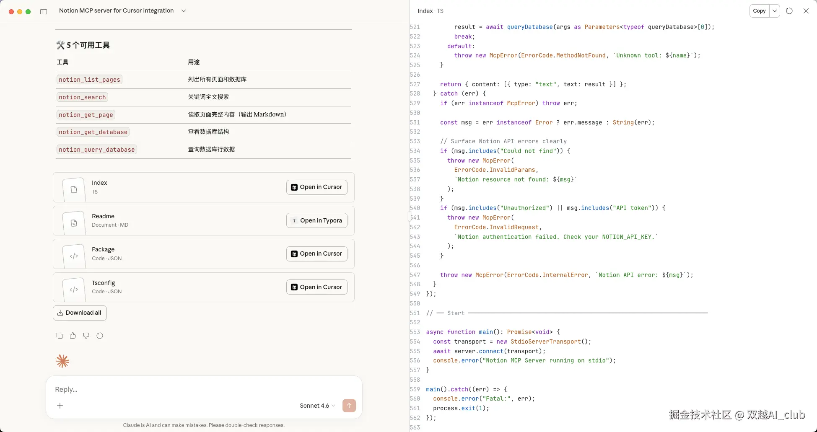Expand the Copy button's dropdown arrow
This screenshot has width=817, height=432.
point(775,11)
